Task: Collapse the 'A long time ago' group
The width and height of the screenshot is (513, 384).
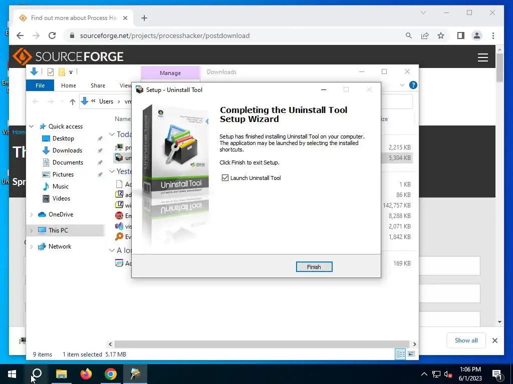Action: [x=112, y=250]
